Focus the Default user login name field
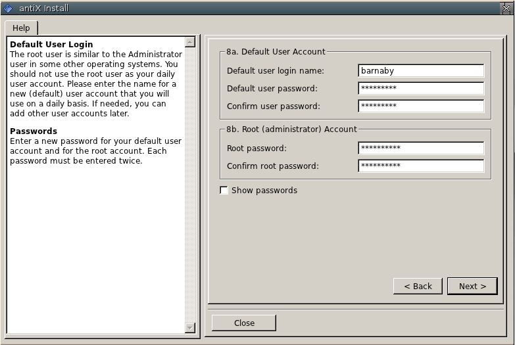This screenshot has width=515, height=345. [x=421, y=70]
